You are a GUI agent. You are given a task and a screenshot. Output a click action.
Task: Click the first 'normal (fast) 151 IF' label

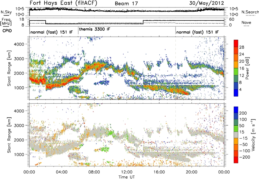tap(51, 32)
